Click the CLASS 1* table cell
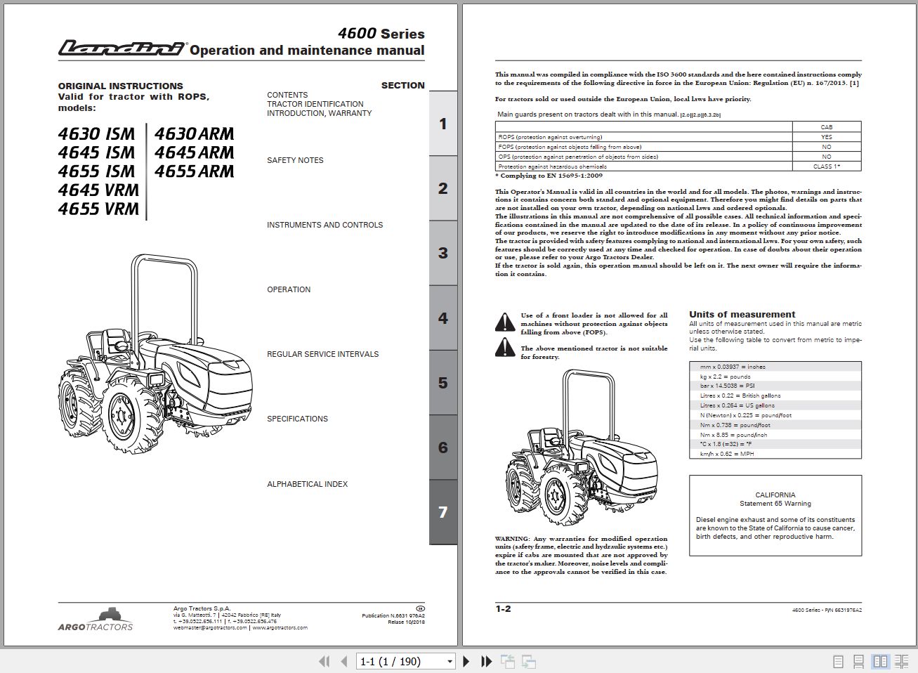The image size is (918, 673). pos(827,166)
